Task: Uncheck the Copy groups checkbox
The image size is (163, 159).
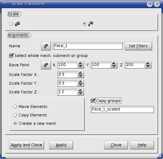Action: (x=93, y=101)
